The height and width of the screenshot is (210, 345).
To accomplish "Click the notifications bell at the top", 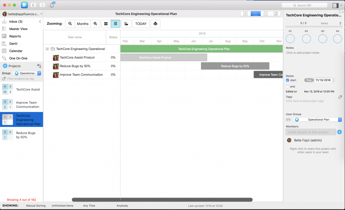I will coord(52,5).
